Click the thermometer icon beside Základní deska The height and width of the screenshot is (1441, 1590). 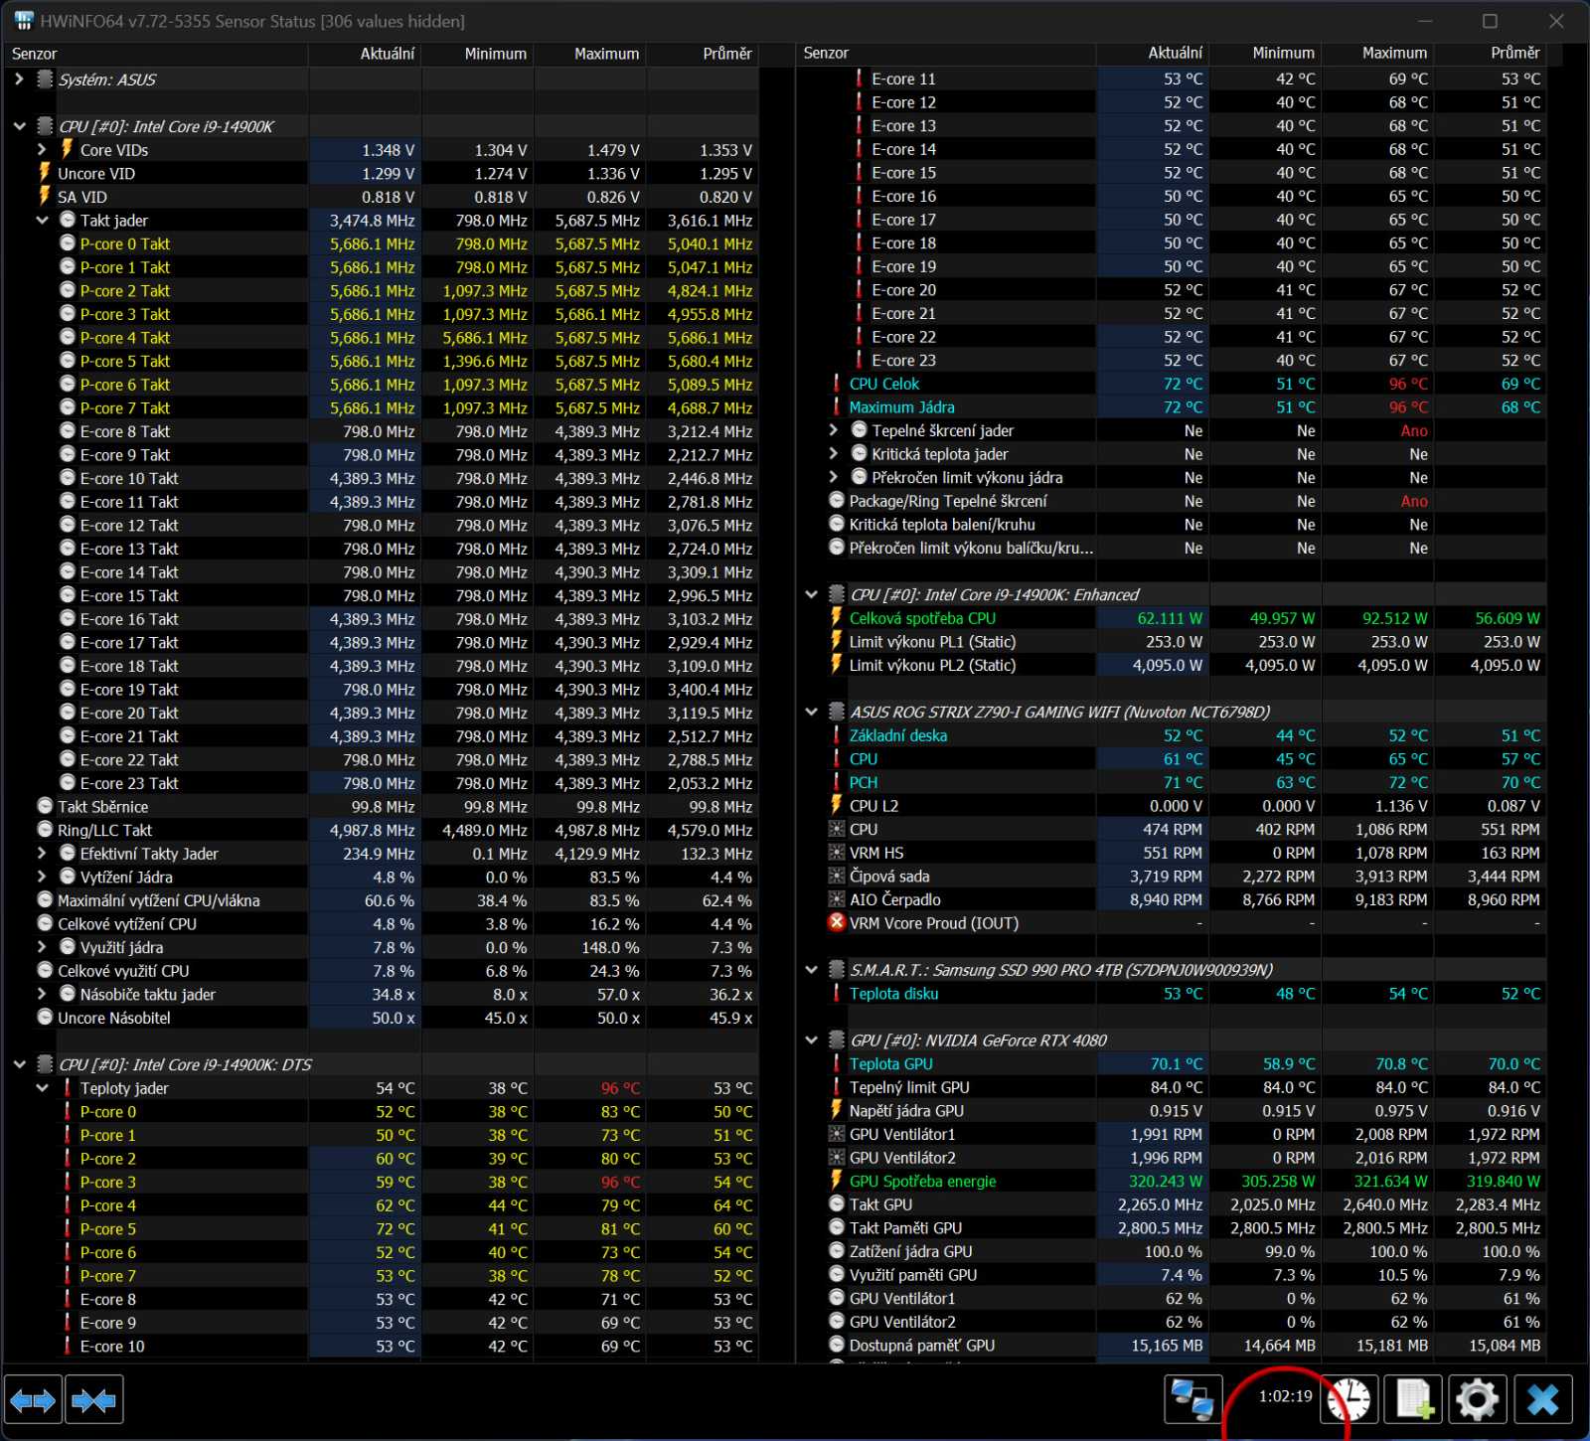pos(837,735)
